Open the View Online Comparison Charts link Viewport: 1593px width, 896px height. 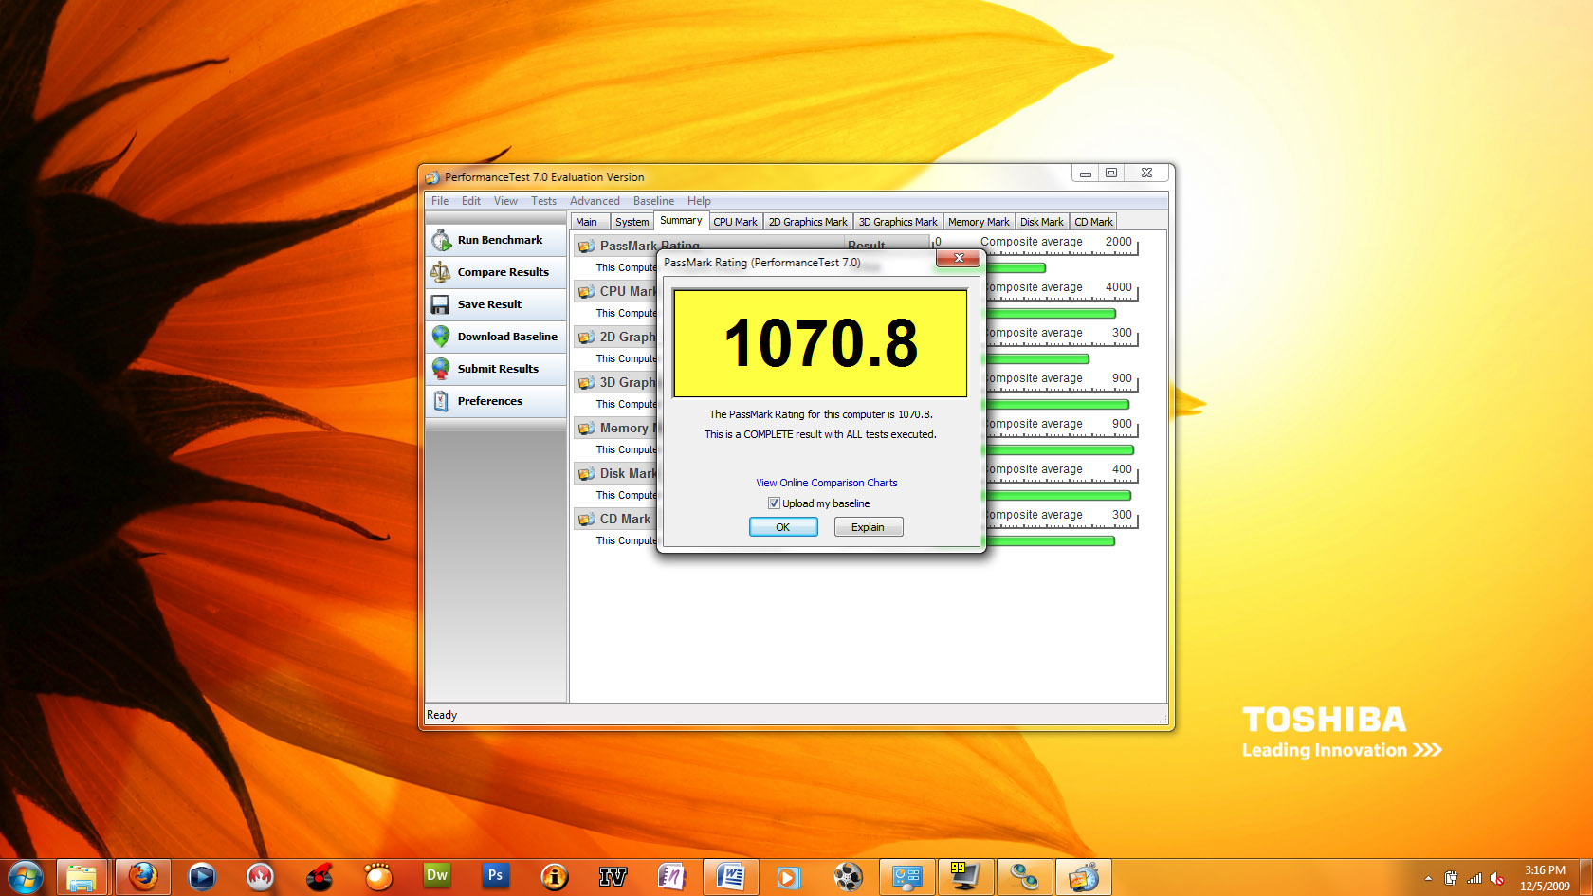pyautogui.click(x=826, y=483)
